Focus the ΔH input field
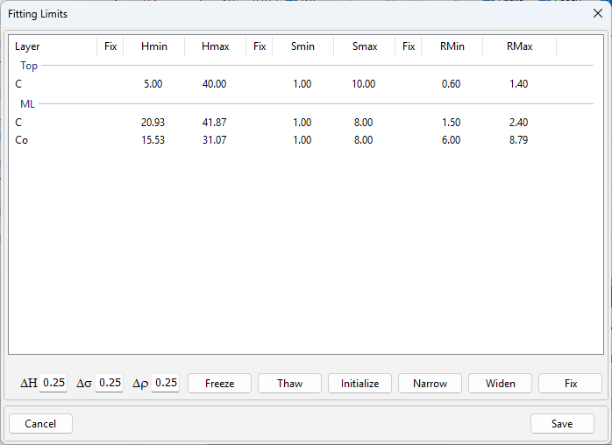 click(x=53, y=383)
